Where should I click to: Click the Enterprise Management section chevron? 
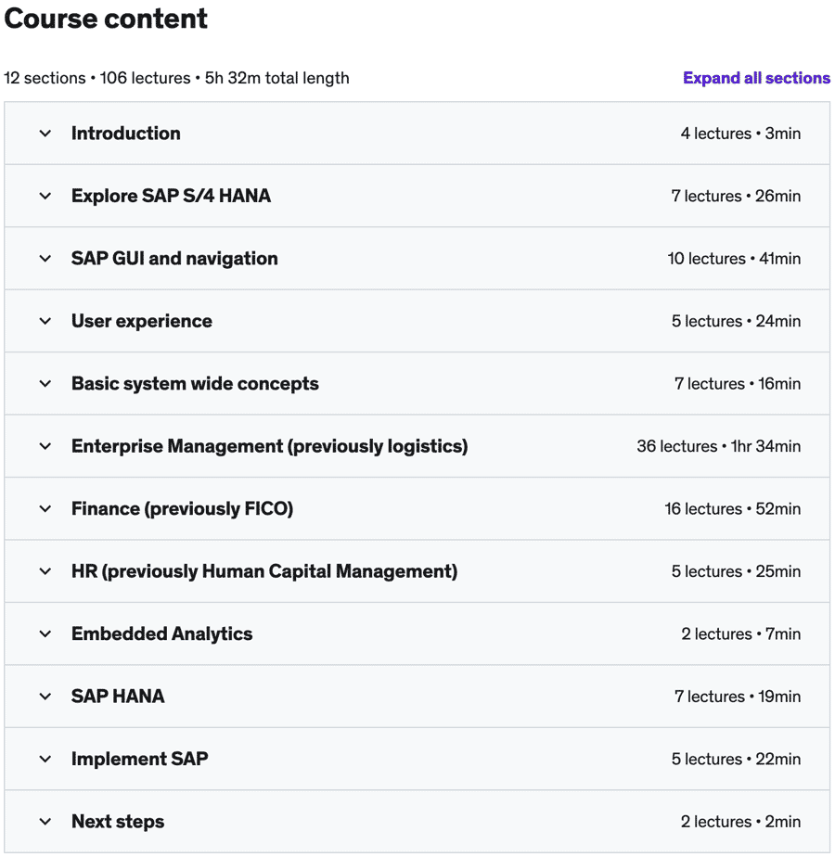tap(45, 446)
